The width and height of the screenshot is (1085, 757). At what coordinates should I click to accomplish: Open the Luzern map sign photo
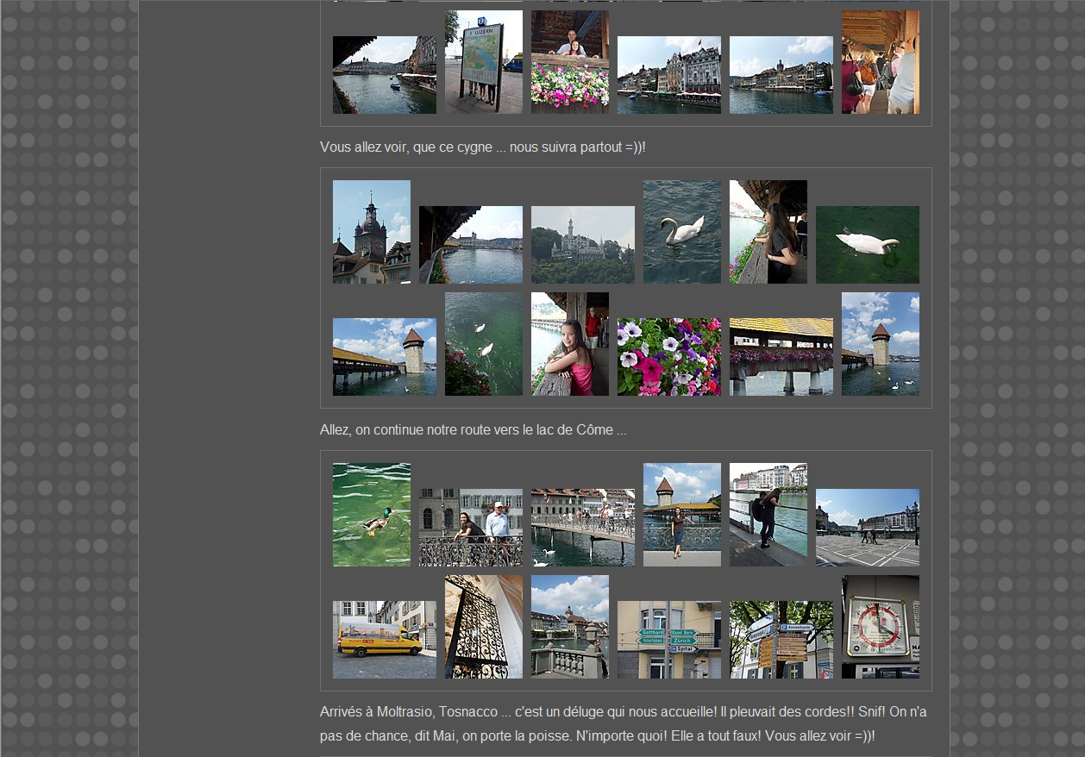(x=483, y=62)
